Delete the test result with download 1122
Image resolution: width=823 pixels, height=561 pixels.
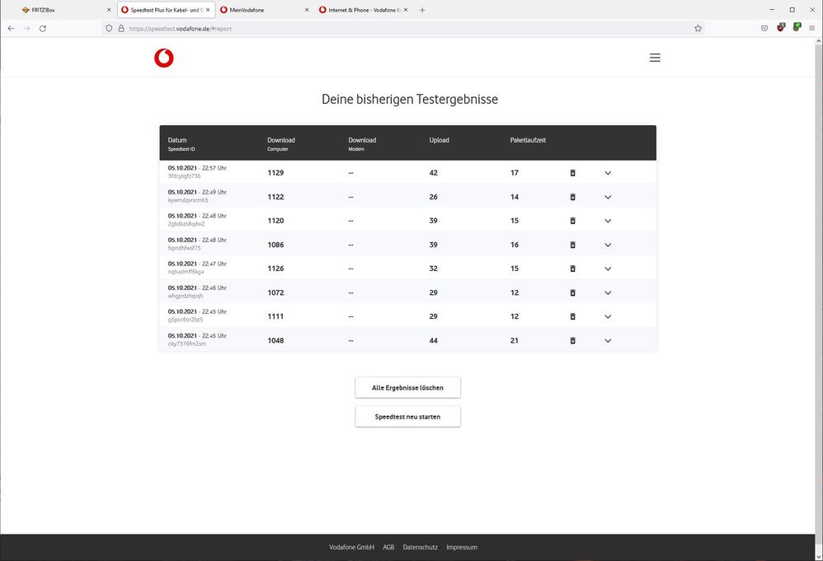point(572,197)
